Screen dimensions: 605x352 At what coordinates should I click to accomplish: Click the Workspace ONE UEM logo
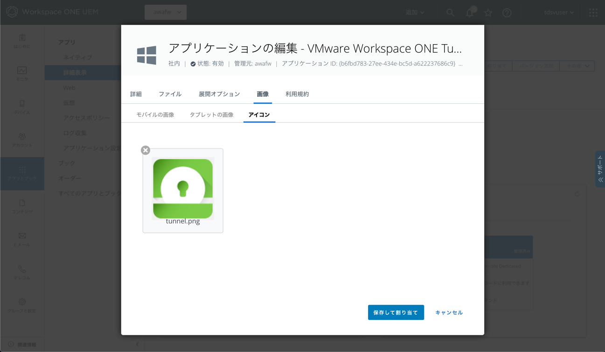point(53,12)
